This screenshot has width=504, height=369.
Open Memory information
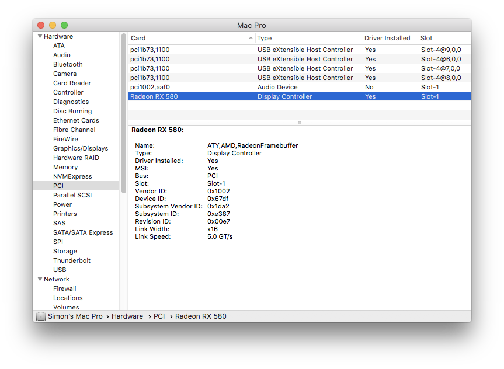tap(65, 167)
